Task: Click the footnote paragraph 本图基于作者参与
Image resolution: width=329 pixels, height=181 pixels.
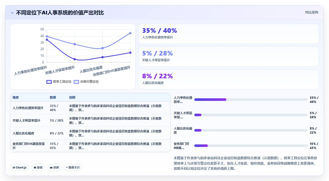Action: 246,163
